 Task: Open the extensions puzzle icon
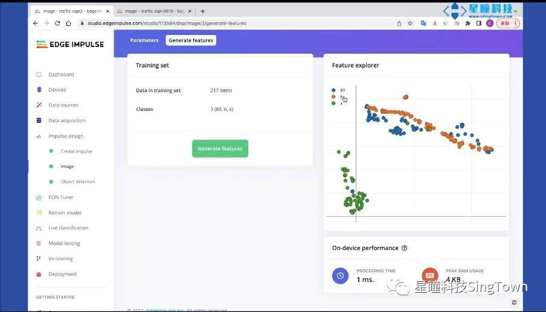467,23
